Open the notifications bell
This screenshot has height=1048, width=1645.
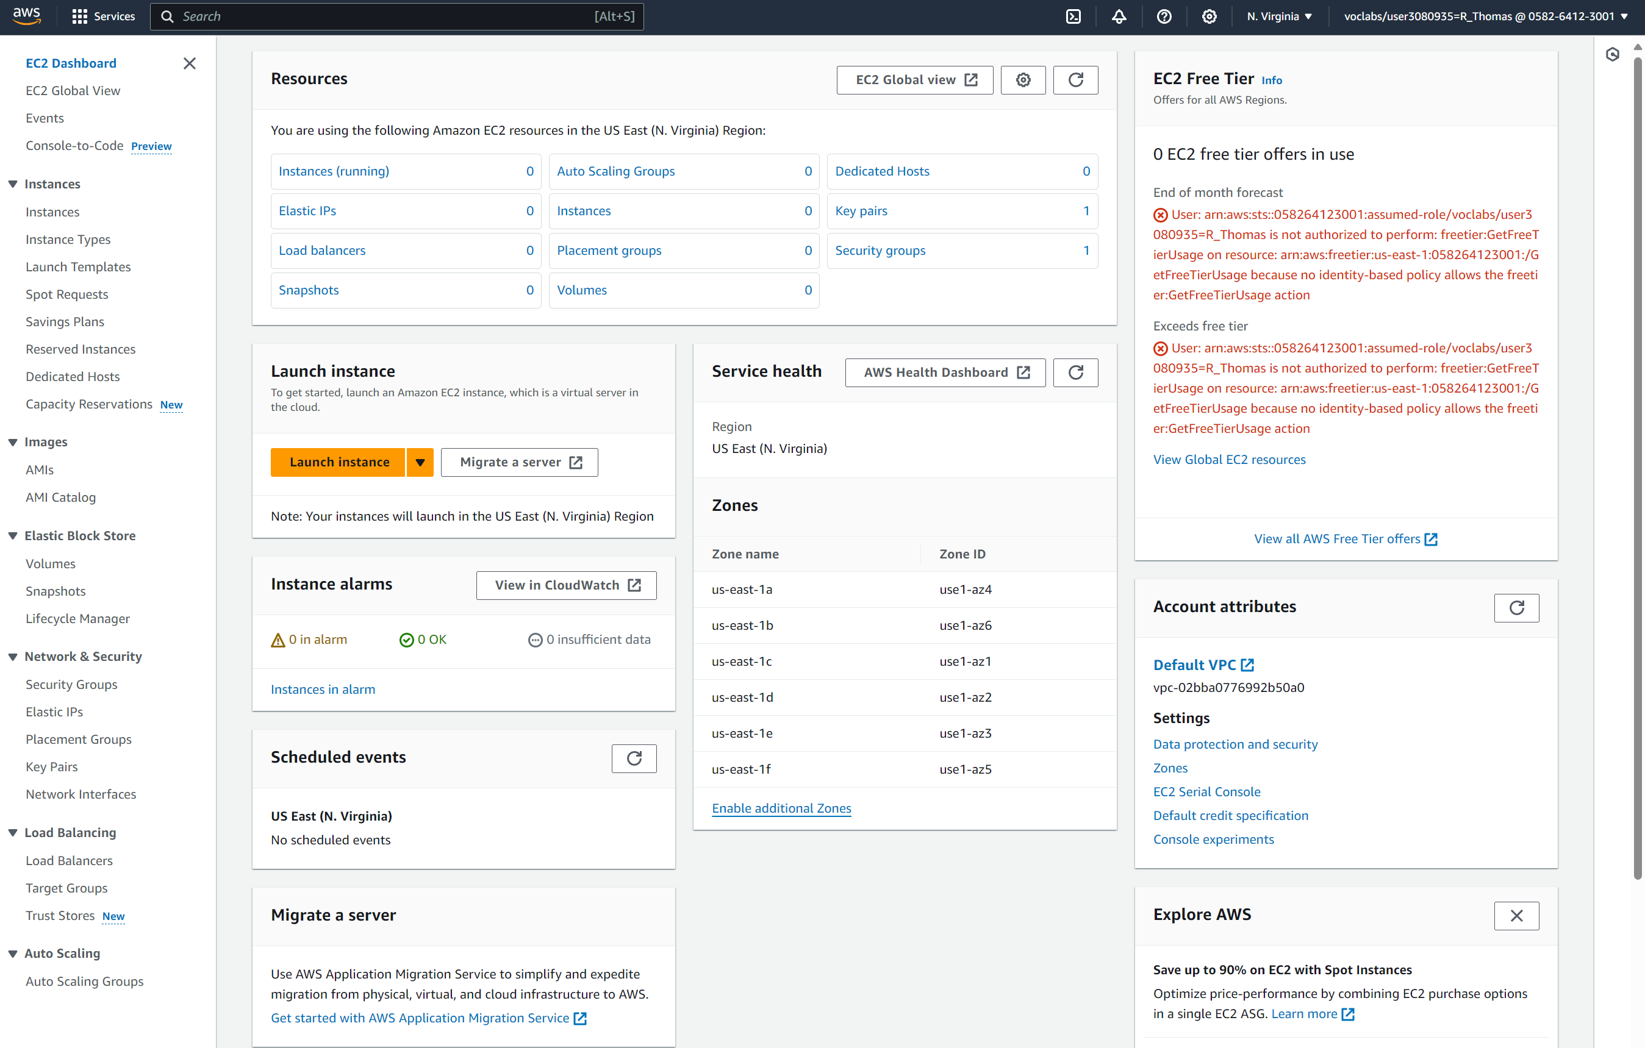click(1119, 16)
